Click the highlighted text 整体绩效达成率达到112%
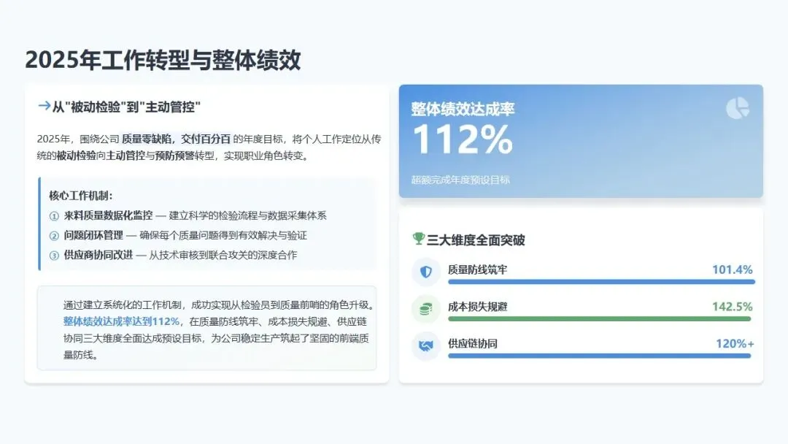Image resolution: width=788 pixels, height=444 pixels. pos(121,321)
